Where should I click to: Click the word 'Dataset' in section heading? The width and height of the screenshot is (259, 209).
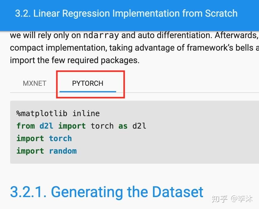[x=178, y=192]
